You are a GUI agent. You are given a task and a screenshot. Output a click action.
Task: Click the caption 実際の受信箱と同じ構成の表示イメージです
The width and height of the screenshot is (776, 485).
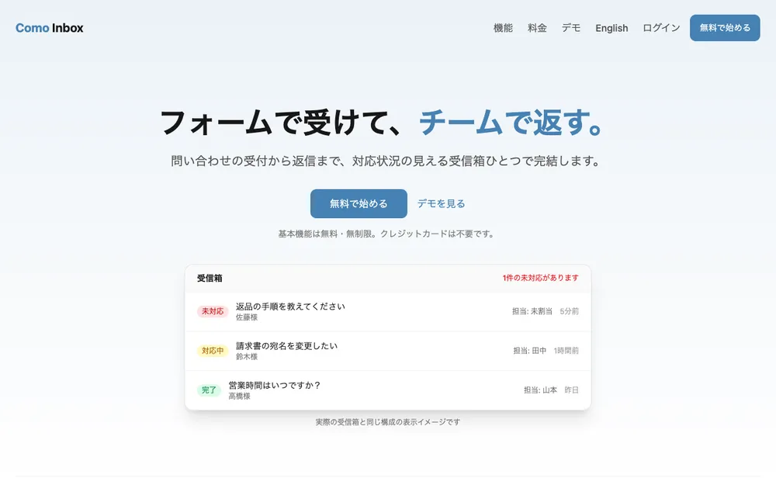tap(388, 422)
